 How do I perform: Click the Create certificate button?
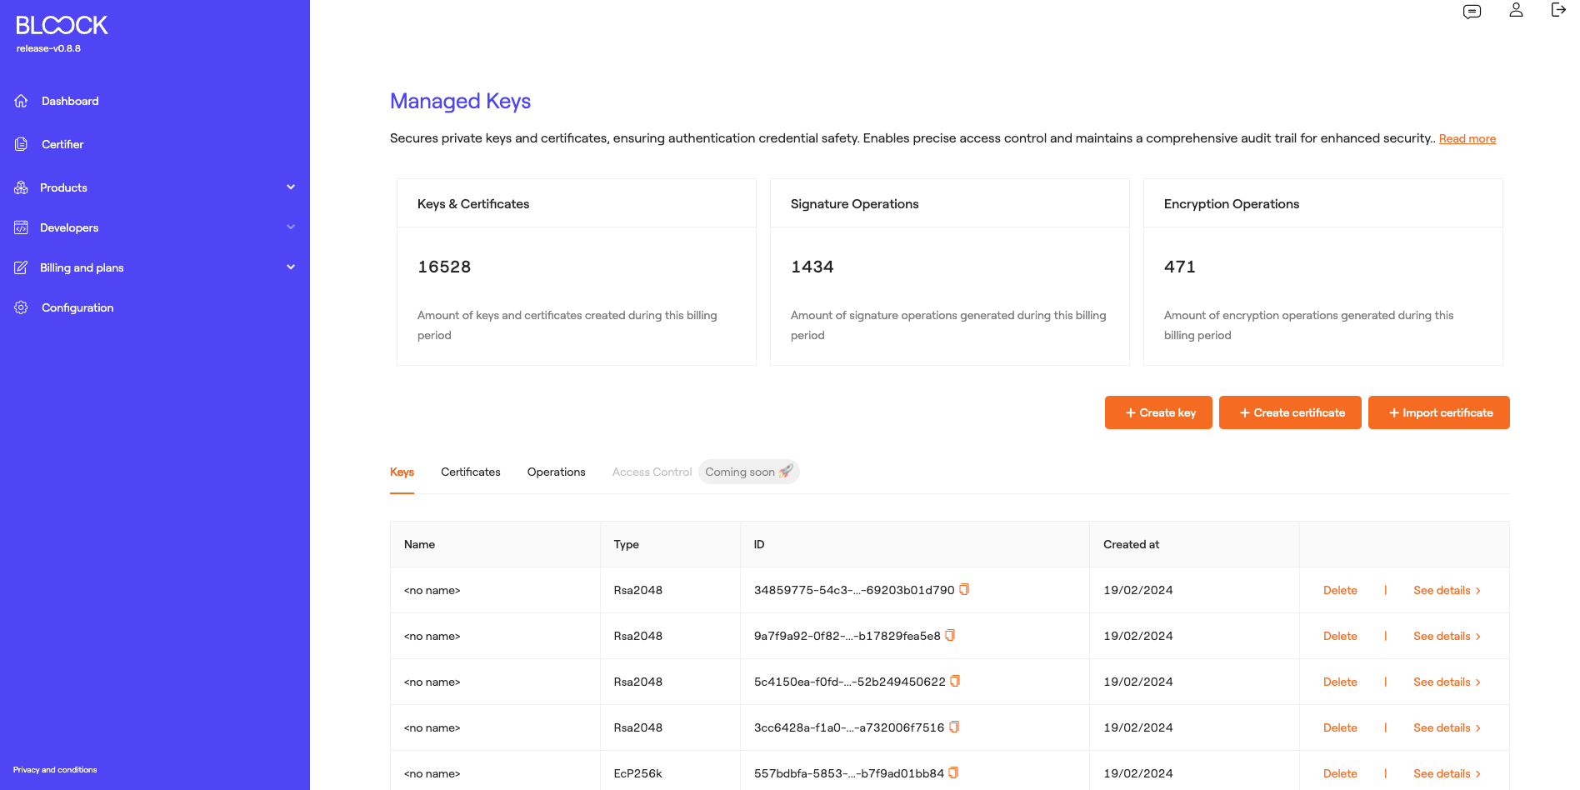pyautogui.click(x=1290, y=412)
